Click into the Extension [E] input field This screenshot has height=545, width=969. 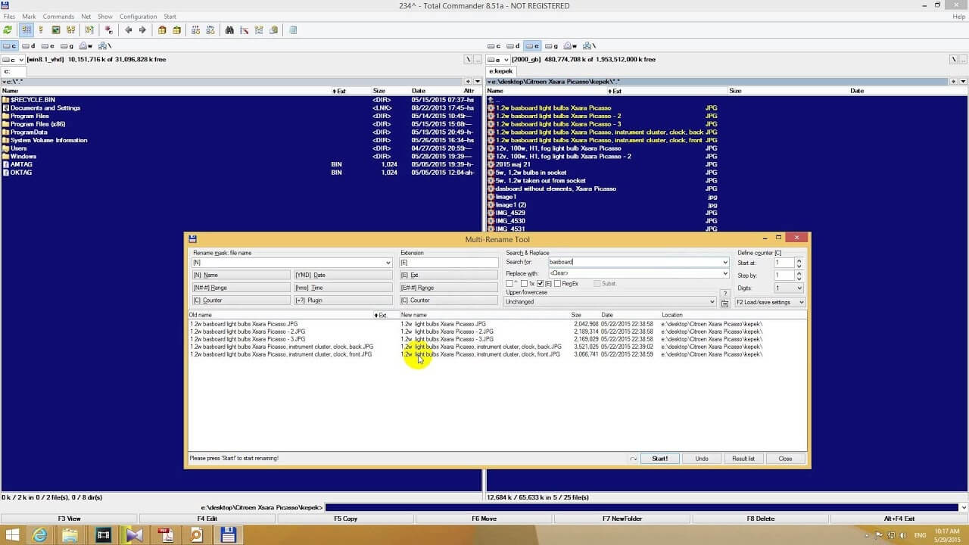(x=449, y=263)
